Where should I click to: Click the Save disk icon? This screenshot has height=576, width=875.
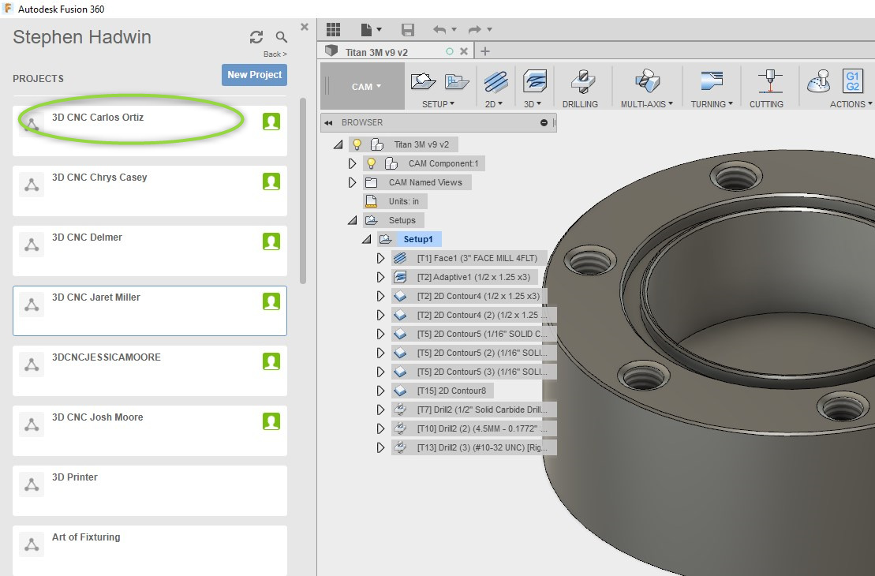(x=408, y=29)
